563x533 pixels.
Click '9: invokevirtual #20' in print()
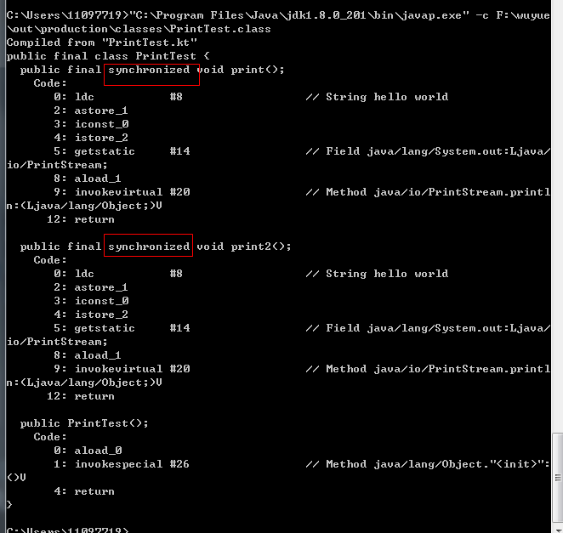coord(122,192)
